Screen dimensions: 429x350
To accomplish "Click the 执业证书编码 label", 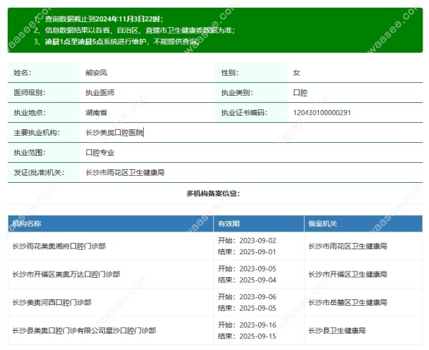I will point(245,113).
